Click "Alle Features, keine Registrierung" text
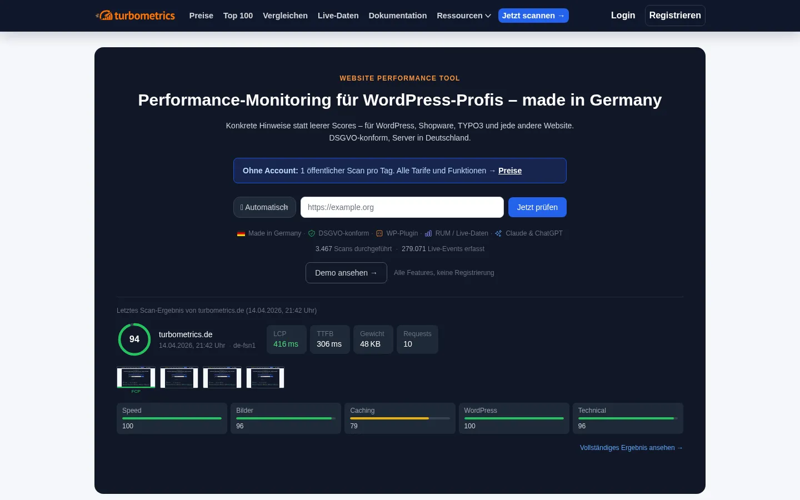Screen dimensions: 800x500 tap(444, 273)
